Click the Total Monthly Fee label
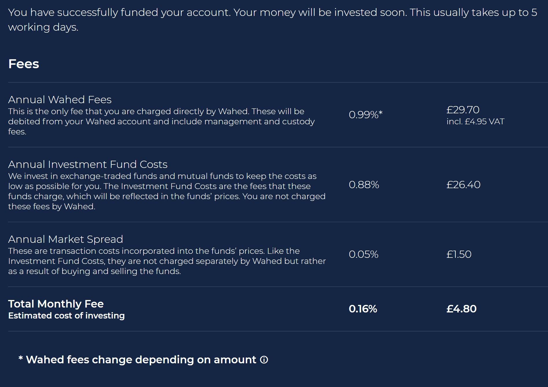This screenshot has height=387, width=548. coord(56,304)
